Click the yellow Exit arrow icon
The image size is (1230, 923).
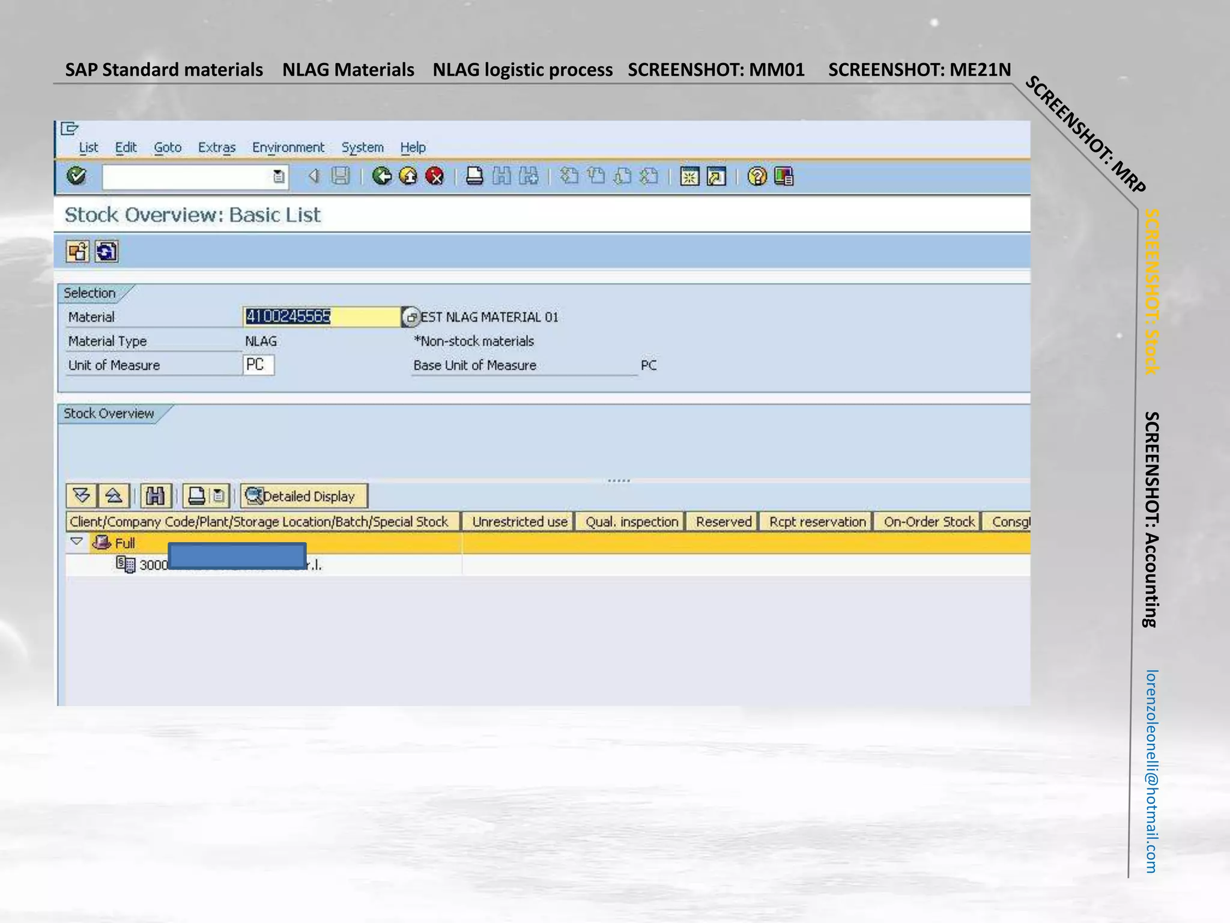(408, 177)
